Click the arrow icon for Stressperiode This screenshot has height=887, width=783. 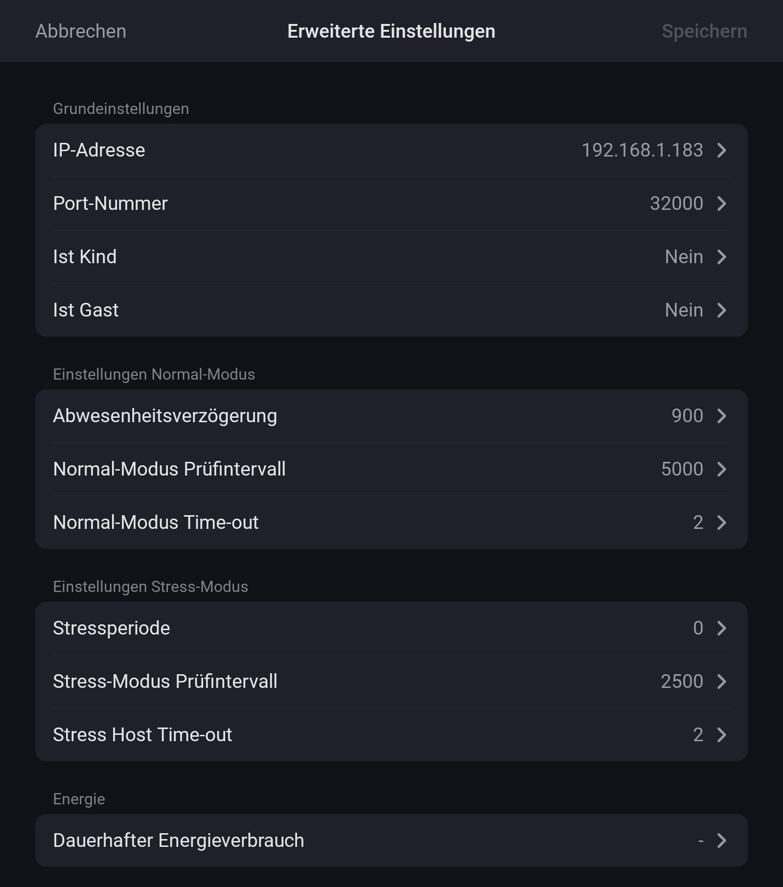721,628
